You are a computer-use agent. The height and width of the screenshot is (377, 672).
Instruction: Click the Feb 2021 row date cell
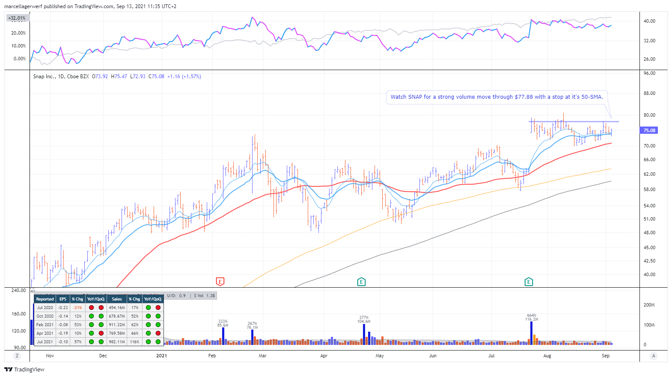(x=45, y=325)
